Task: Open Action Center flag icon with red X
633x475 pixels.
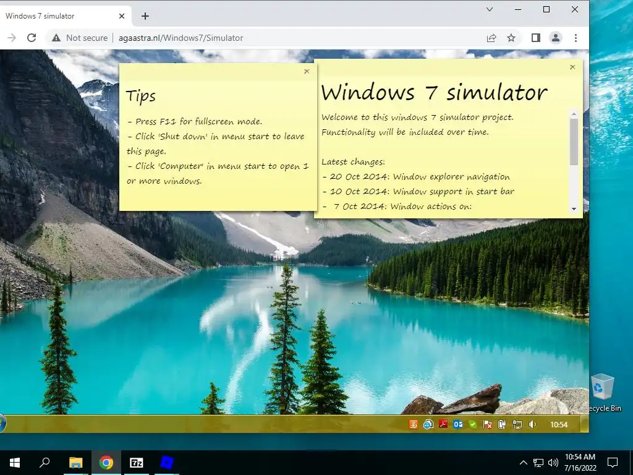Action: (x=488, y=424)
